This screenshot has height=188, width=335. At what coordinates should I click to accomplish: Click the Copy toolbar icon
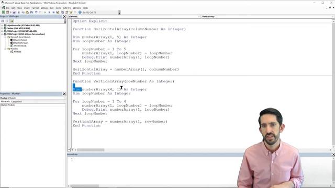23,13
